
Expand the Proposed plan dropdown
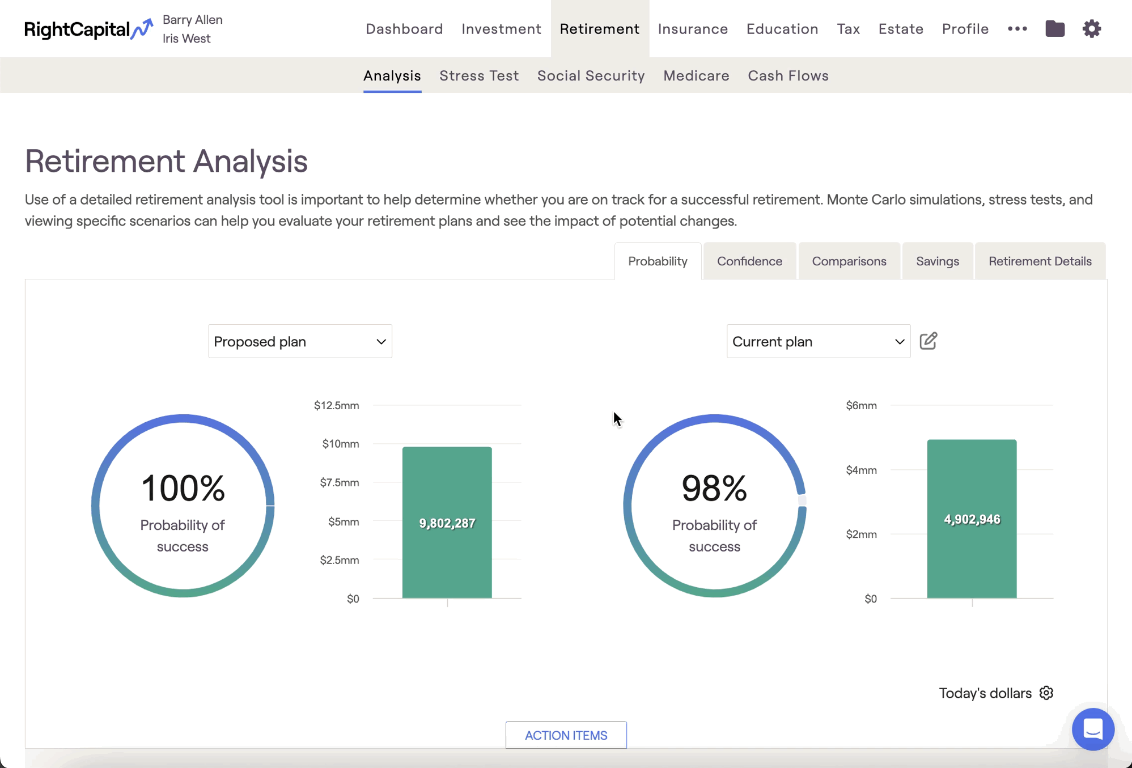pos(300,341)
